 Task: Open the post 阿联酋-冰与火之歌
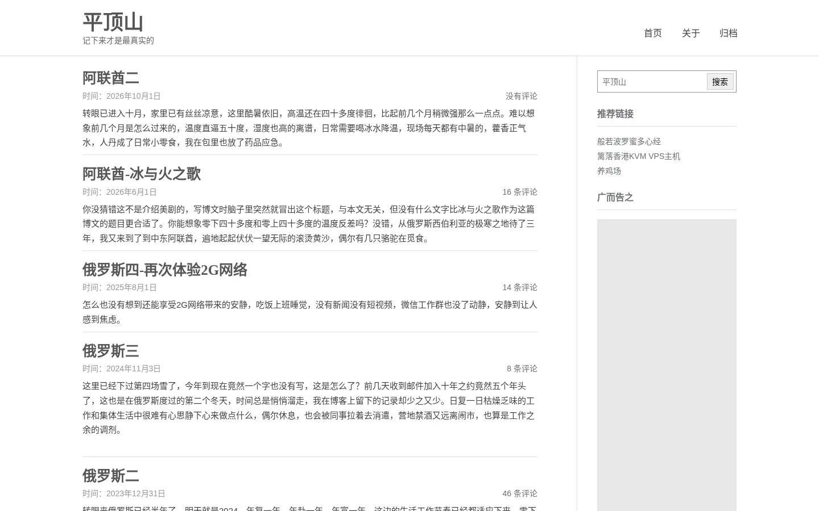[x=142, y=174]
